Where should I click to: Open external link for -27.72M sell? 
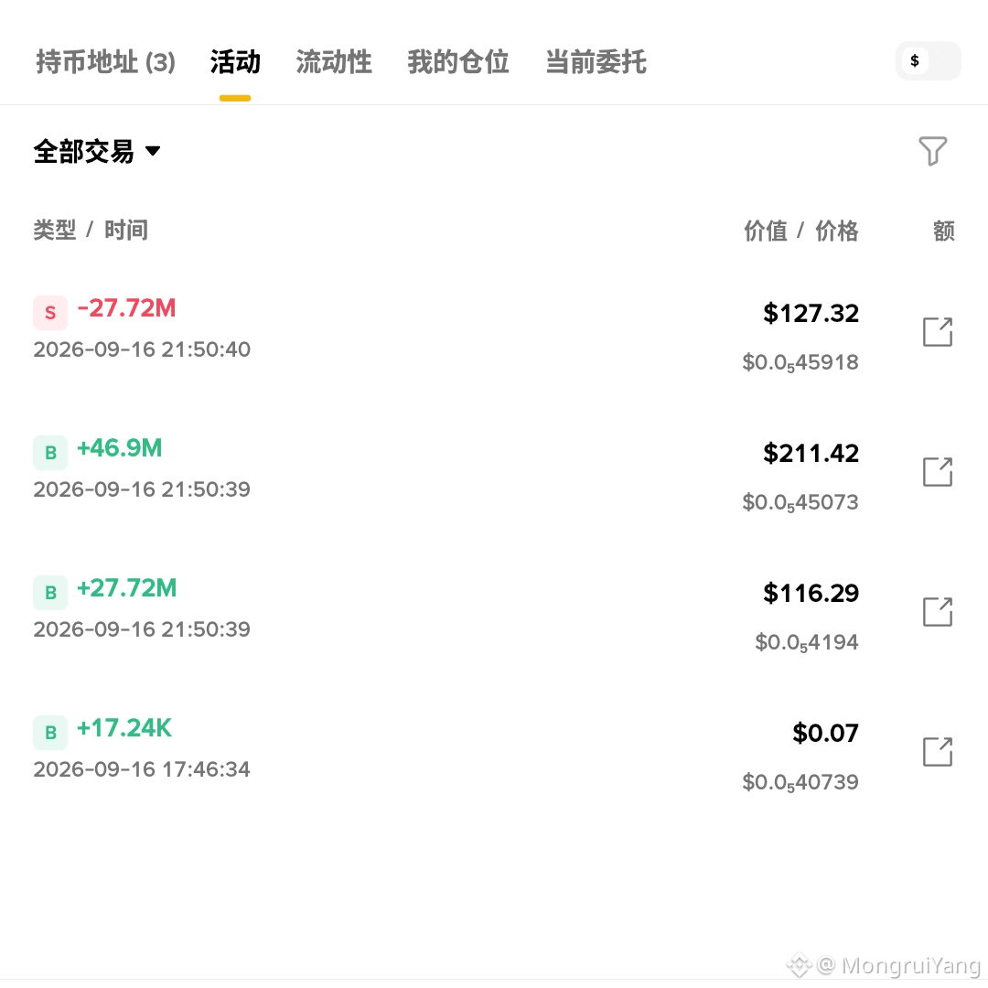(938, 331)
